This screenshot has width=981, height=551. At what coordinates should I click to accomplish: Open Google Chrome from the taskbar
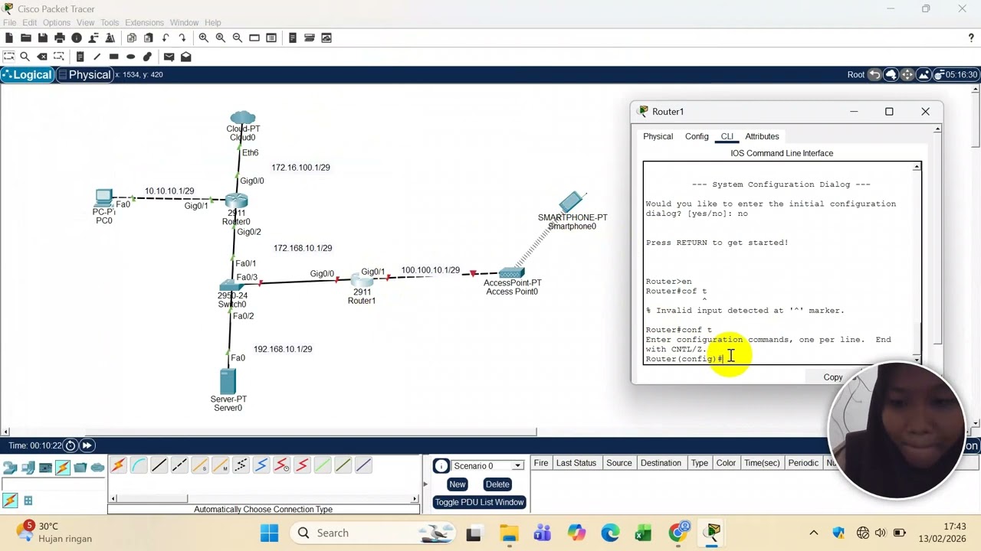678,533
